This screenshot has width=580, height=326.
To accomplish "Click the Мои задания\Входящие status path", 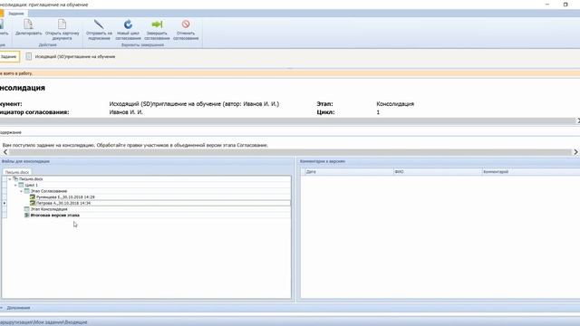I will pos(61,322).
